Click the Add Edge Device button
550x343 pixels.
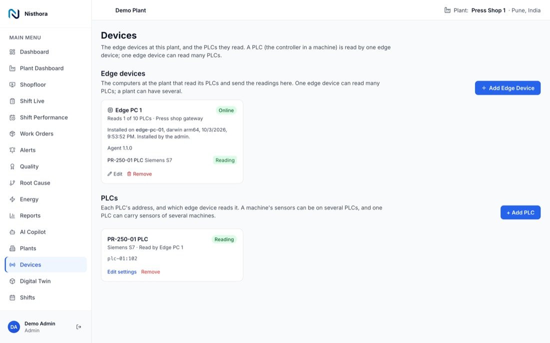pos(507,88)
